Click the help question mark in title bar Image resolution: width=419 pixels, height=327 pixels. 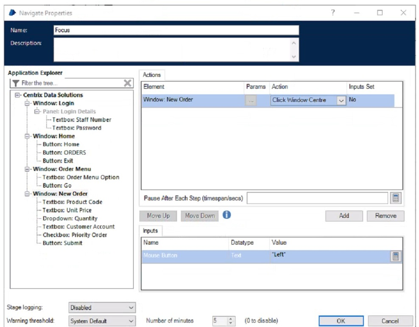click(x=333, y=13)
